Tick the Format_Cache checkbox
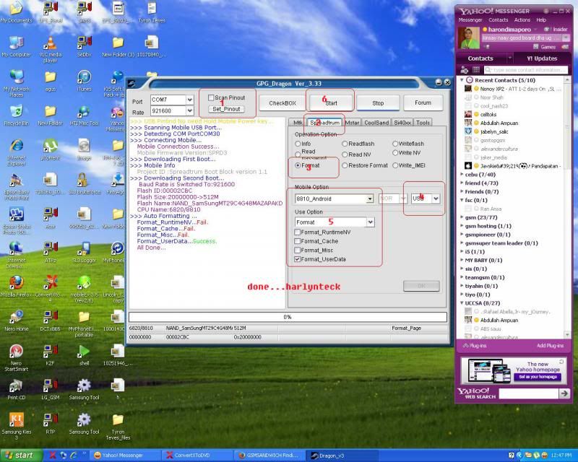Image resolution: width=578 pixels, height=462 pixels. point(298,241)
